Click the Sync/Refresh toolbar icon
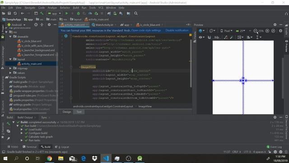Image resolution: width=289 pixels, height=163 pixels. coord(15,13)
